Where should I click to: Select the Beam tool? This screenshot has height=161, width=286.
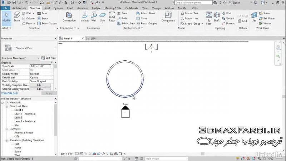click(x=17, y=16)
